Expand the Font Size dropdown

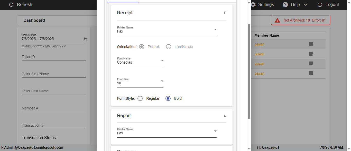click(x=162, y=81)
